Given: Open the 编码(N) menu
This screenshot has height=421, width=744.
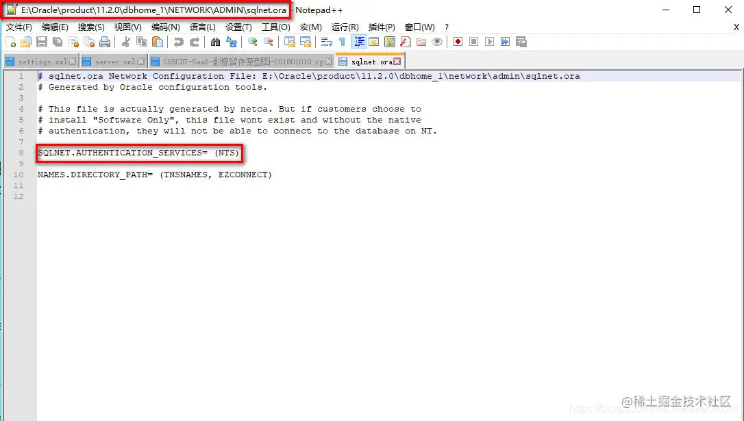Looking at the screenshot, I should coord(166,27).
